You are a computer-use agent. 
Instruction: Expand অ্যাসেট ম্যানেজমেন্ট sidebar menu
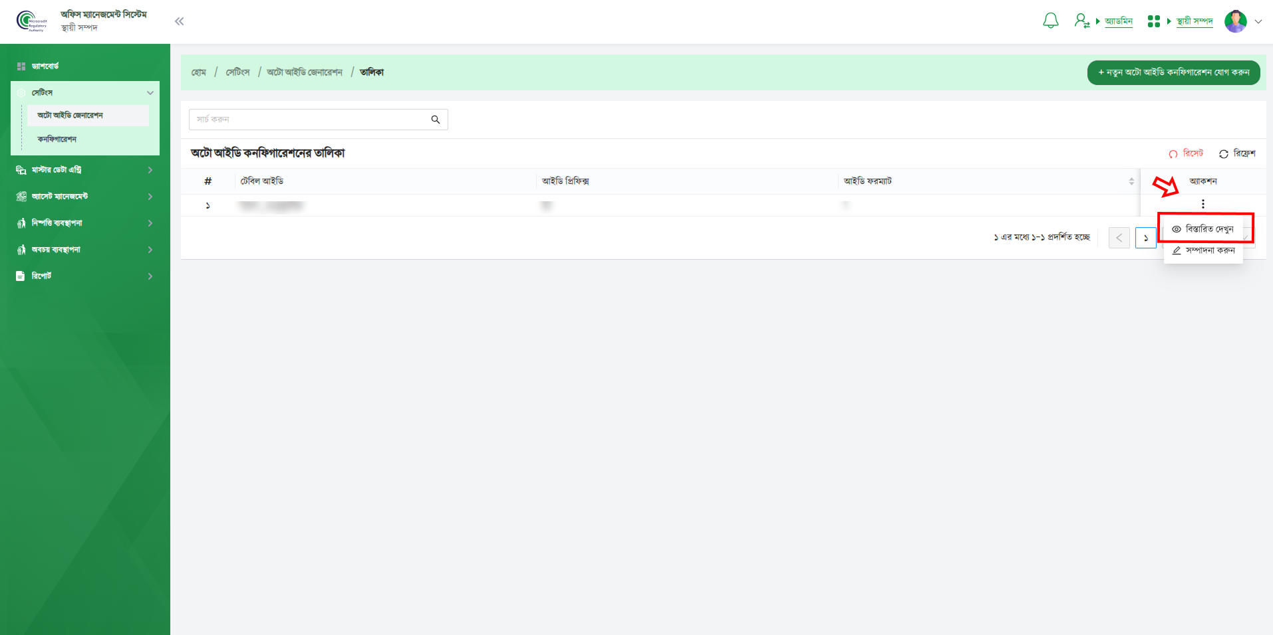click(85, 197)
